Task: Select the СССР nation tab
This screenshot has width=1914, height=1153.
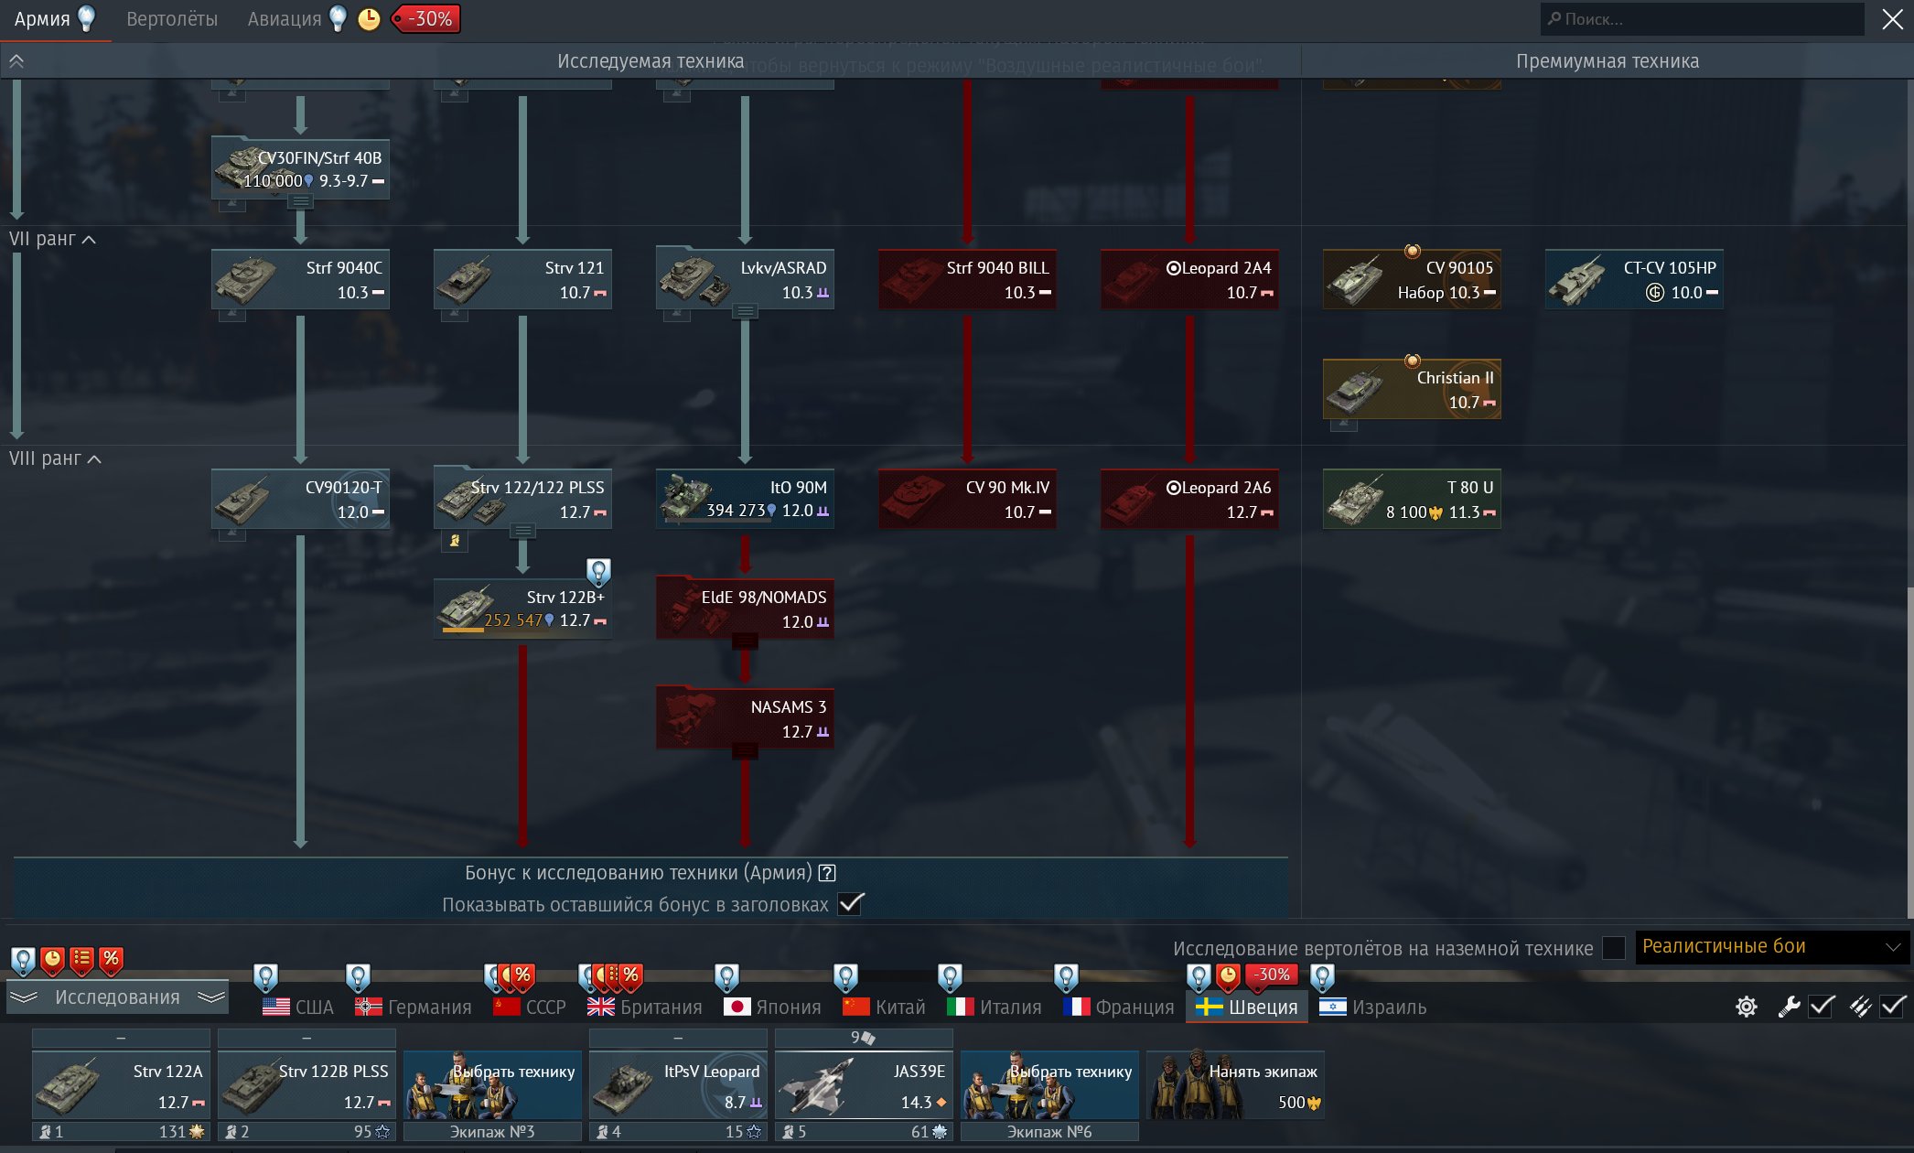Action: (x=530, y=1008)
